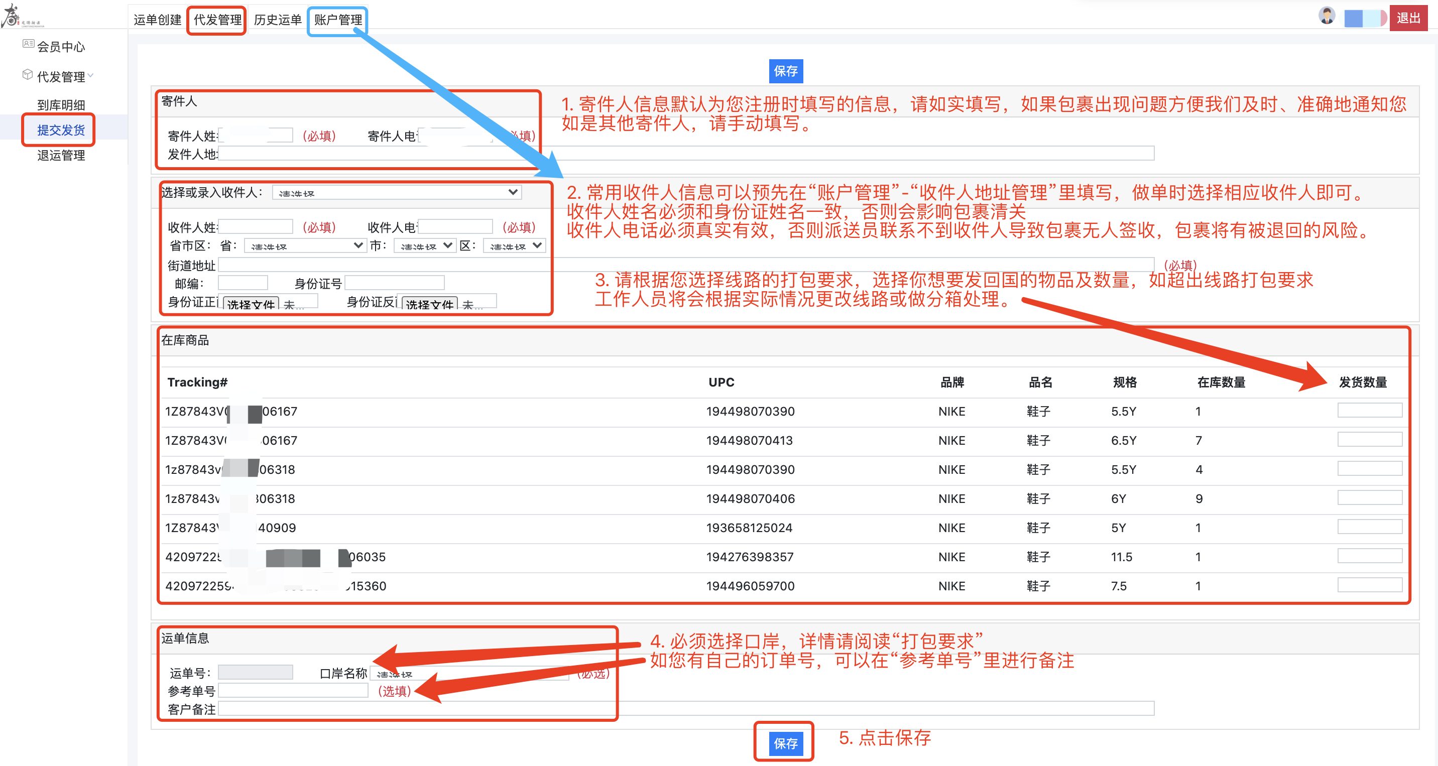Open 到库明细 in the sidebar
Screen dimensions: 1438x766
tap(61, 105)
